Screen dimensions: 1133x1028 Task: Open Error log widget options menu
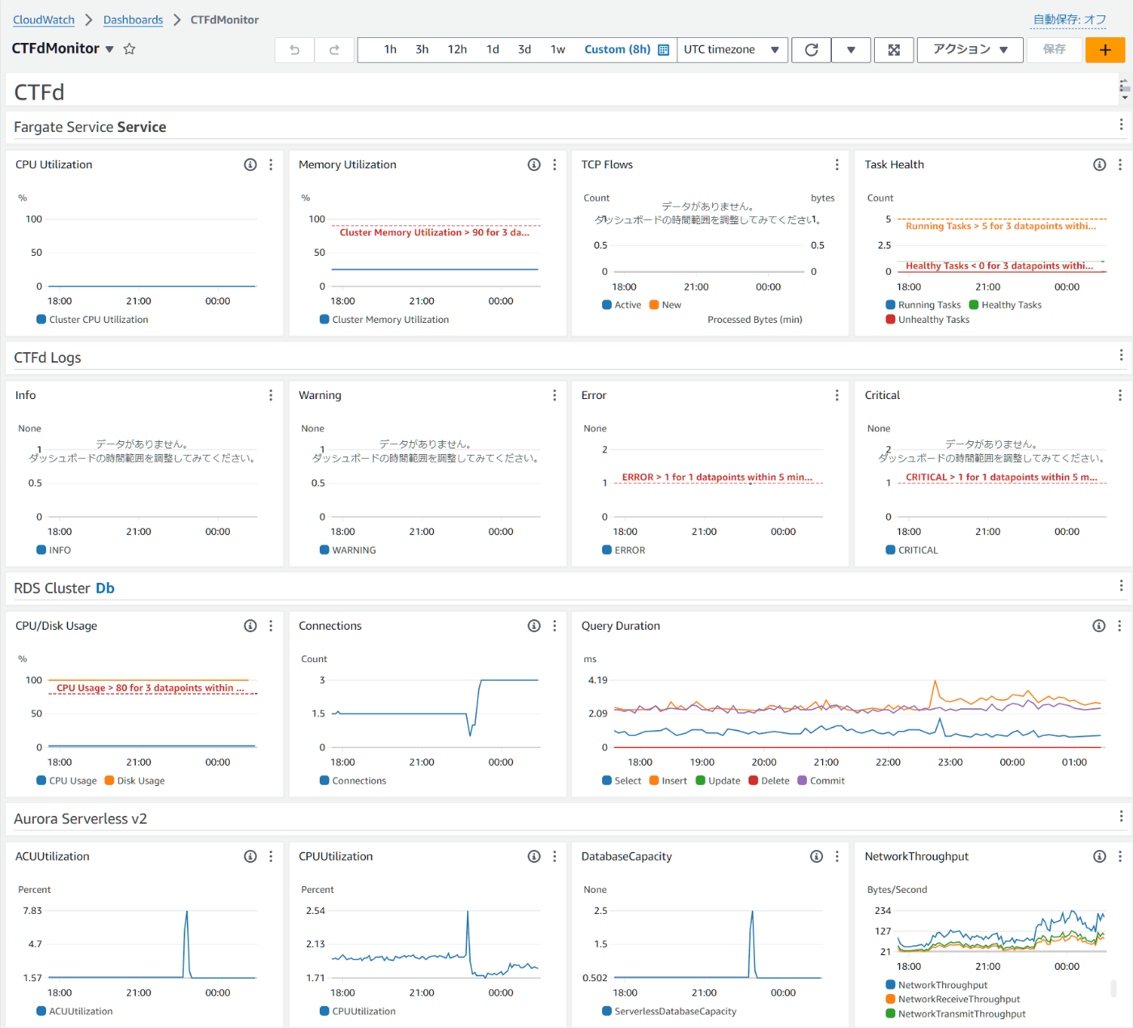point(837,395)
